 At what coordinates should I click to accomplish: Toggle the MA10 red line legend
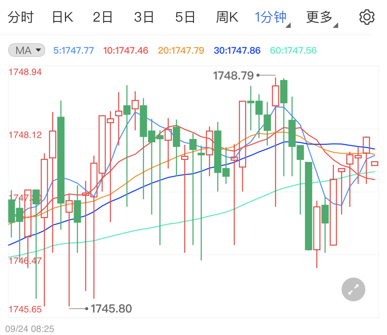(126, 50)
